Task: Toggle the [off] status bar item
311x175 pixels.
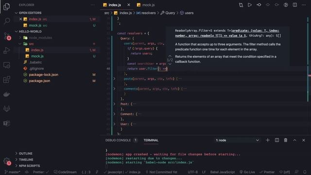Action: 284,172
